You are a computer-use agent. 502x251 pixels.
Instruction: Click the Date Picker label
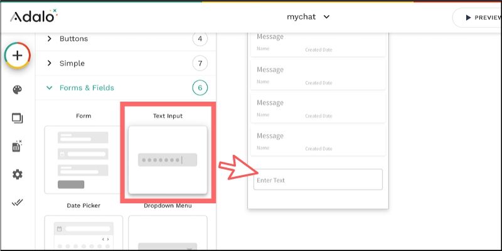83,206
